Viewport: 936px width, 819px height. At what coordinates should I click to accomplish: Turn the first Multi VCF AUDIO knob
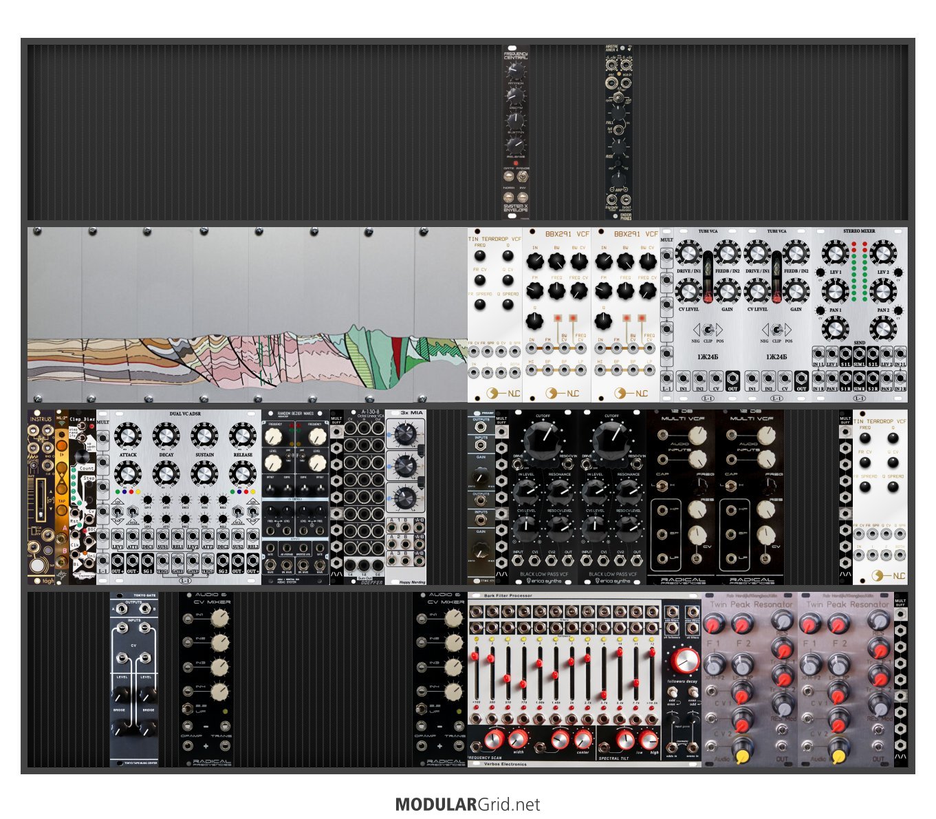(697, 435)
